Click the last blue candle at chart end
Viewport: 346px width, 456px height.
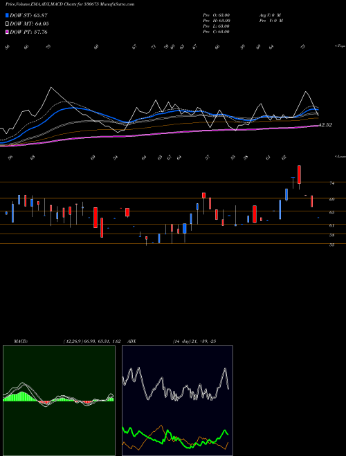[x=318, y=218]
